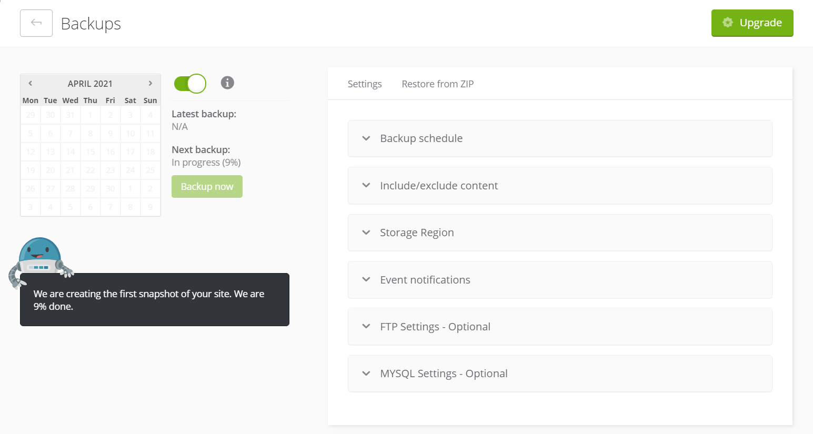Screen dimensions: 813x434
Task: Open the Event notifications panel
Action: click(x=425, y=280)
